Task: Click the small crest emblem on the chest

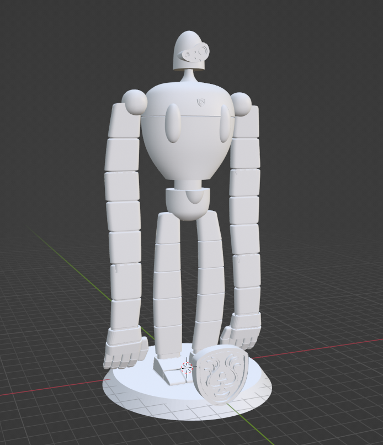Action: [201, 102]
